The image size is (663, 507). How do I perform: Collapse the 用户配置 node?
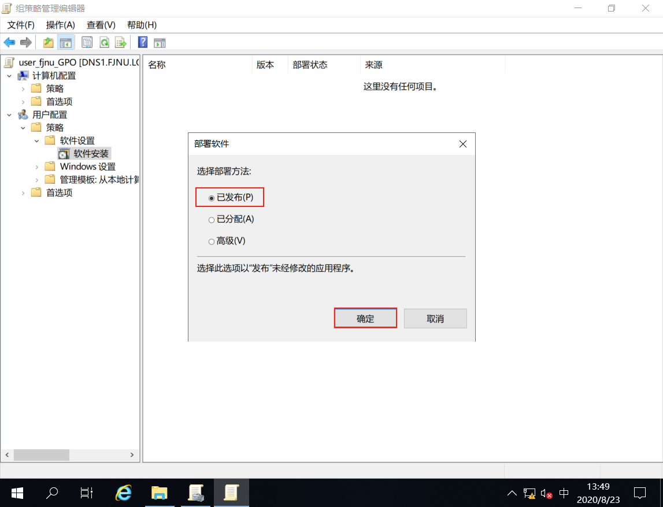[9, 115]
